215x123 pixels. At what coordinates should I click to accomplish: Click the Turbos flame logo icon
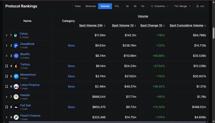point(16,66)
